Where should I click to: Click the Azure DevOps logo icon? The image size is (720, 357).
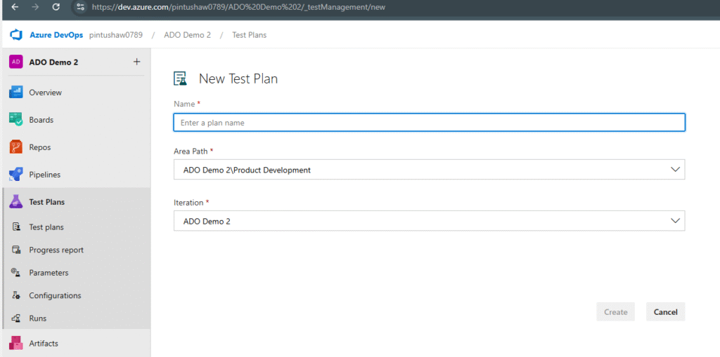[16, 35]
